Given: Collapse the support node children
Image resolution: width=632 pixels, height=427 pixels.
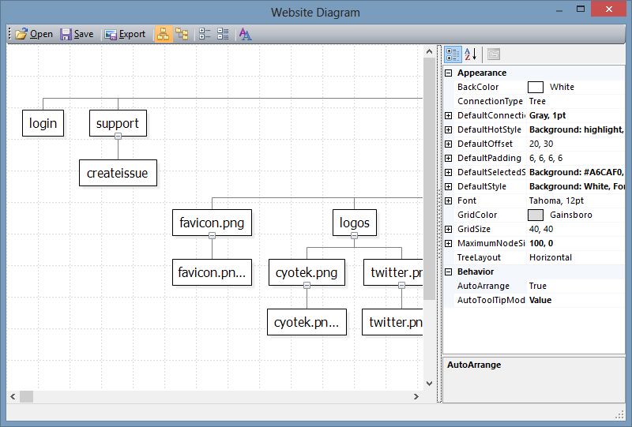Looking at the screenshot, I should coord(118,137).
